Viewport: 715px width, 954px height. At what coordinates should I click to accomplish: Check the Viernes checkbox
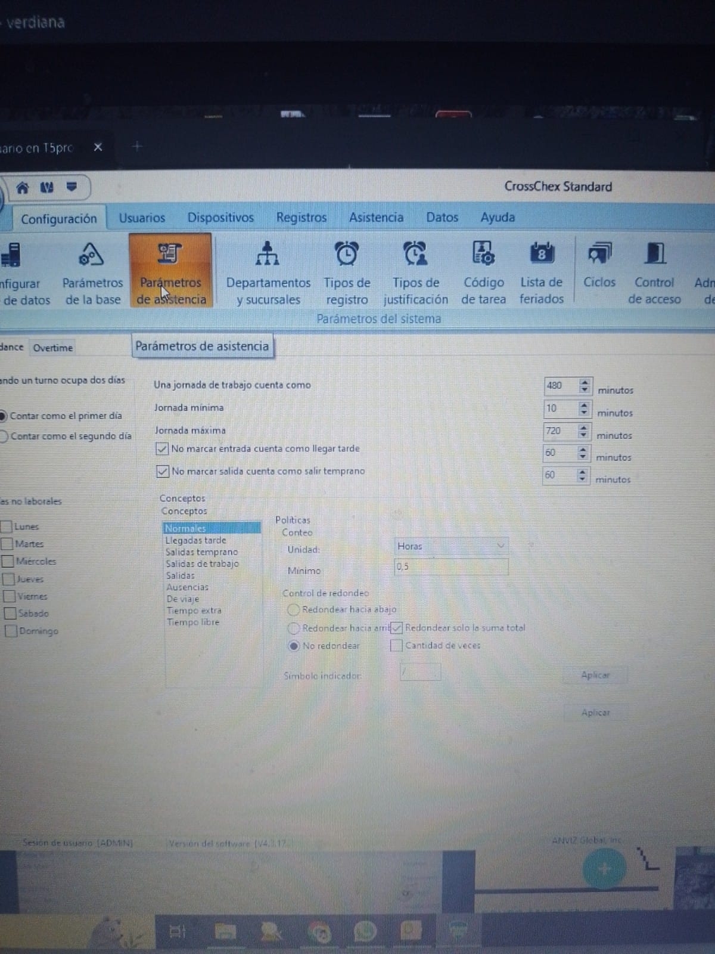10,596
